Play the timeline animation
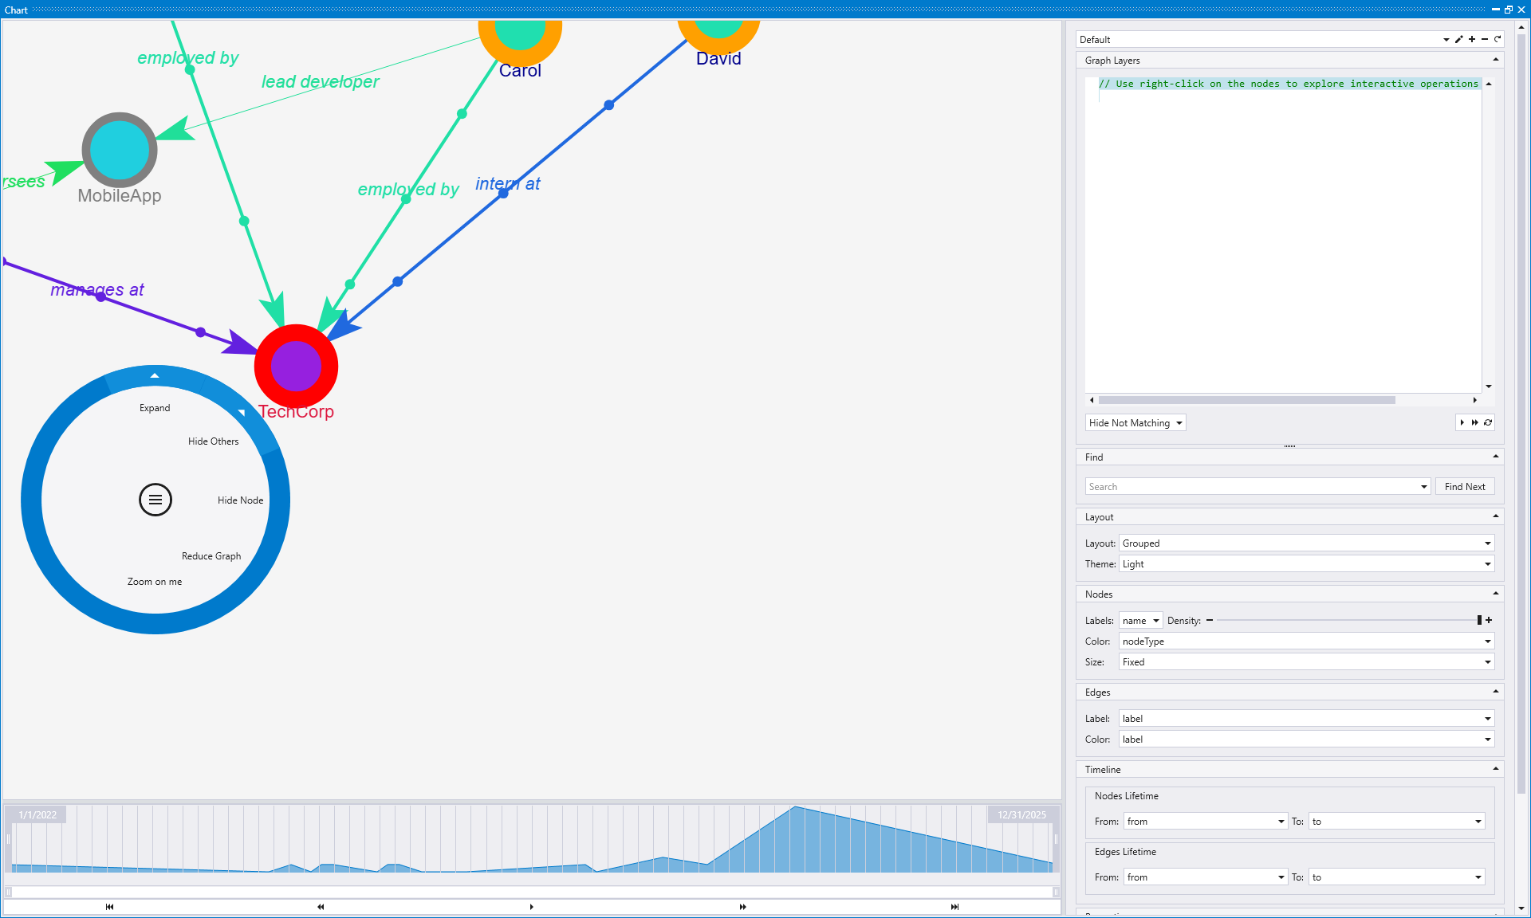 [531, 907]
